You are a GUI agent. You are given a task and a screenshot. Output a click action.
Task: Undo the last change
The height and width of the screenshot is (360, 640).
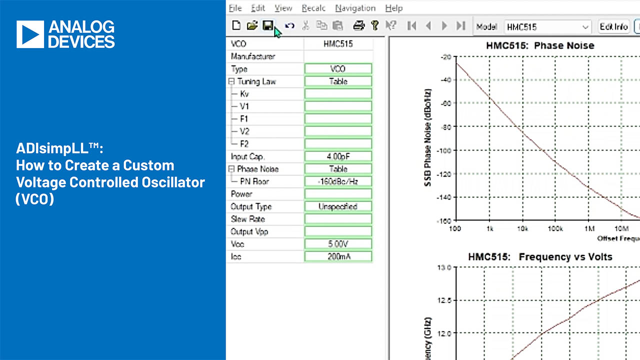point(289,26)
